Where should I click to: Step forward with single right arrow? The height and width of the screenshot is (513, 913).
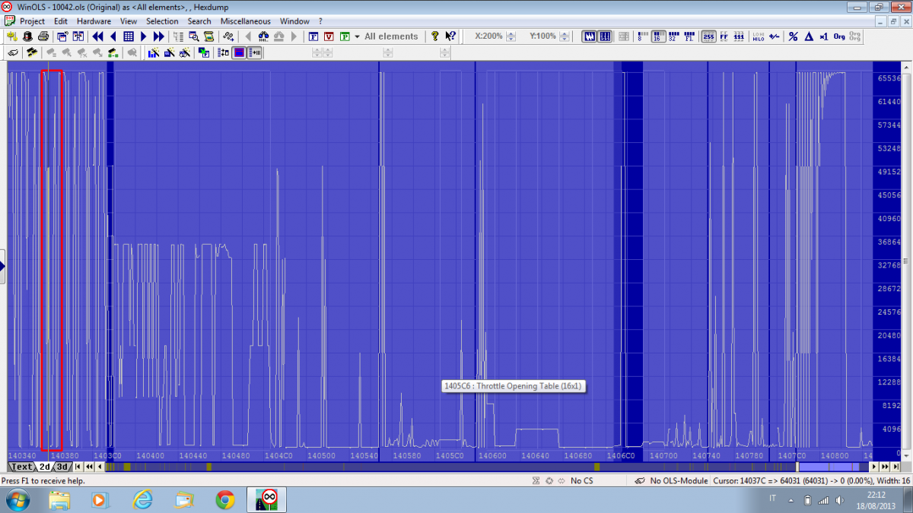(143, 36)
